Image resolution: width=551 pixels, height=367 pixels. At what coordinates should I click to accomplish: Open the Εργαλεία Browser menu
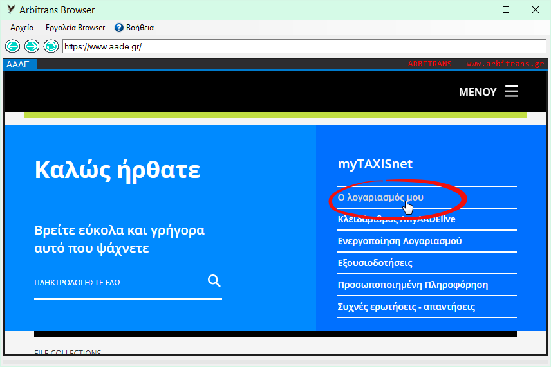click(x=75, y=28)
